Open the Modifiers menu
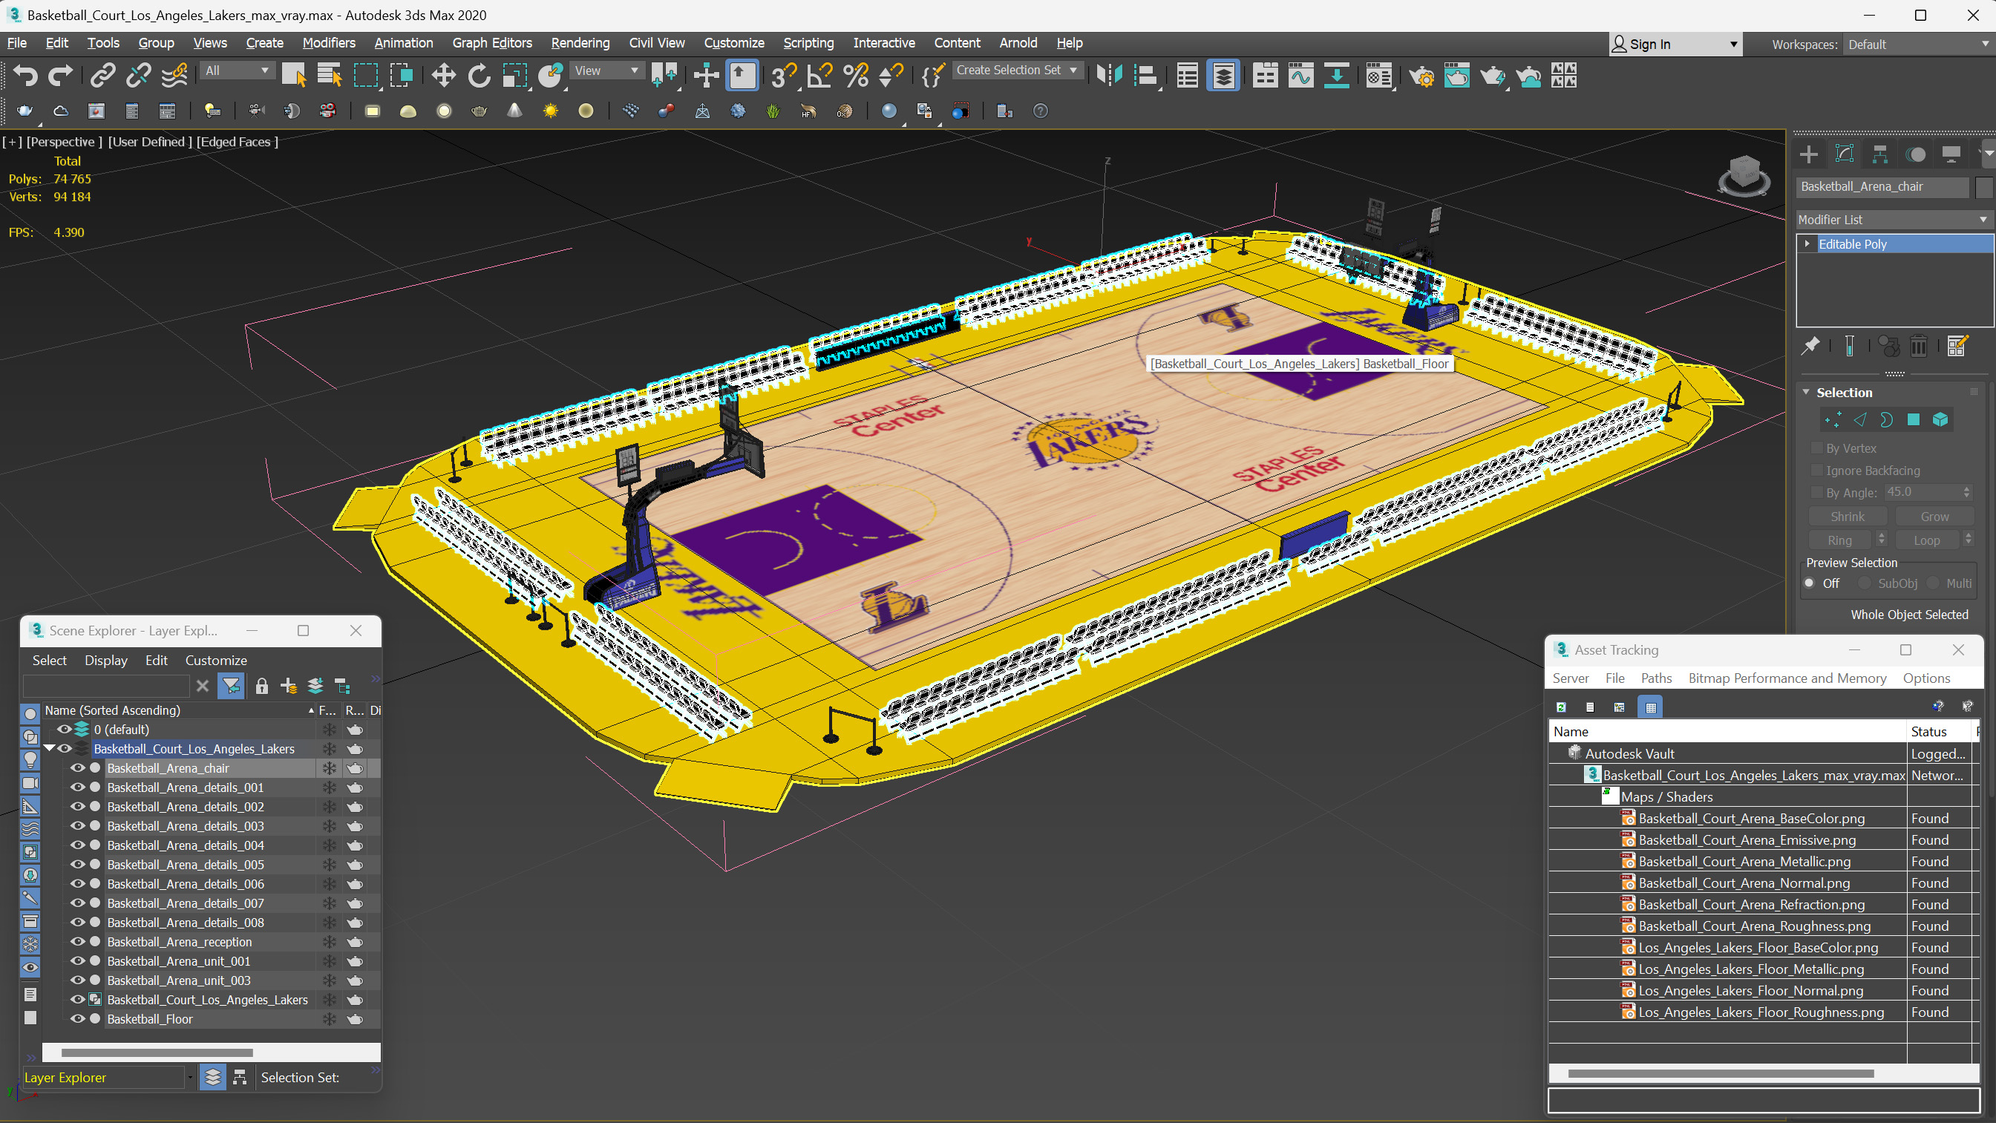1996x1123 pixels. [x=329, y=42]
